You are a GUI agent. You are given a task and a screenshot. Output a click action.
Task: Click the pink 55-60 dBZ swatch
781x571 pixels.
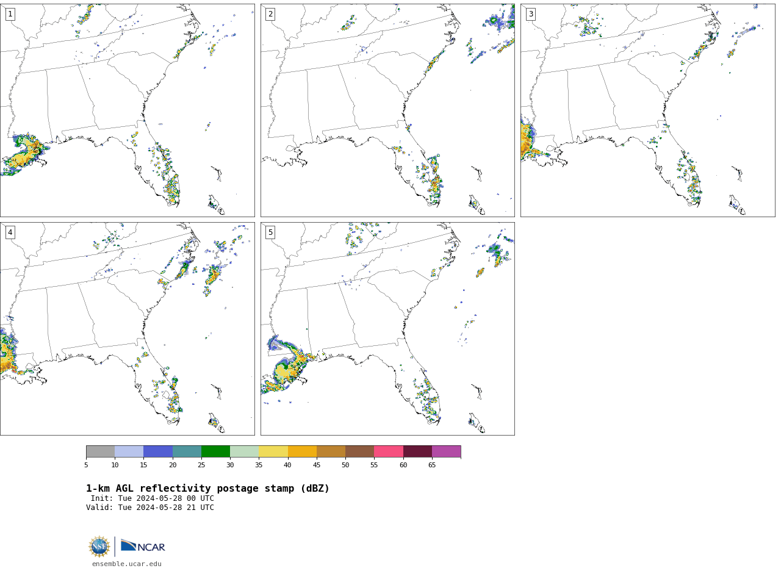(x=389, y=451)
